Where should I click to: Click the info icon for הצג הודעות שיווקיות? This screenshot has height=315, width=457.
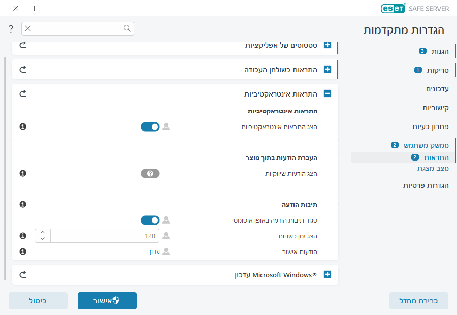[x=23, y=174]
